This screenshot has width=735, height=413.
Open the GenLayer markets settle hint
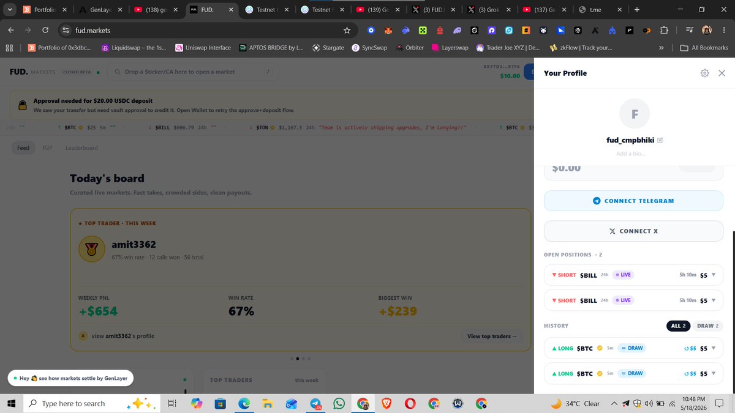[x=70, y=378]
